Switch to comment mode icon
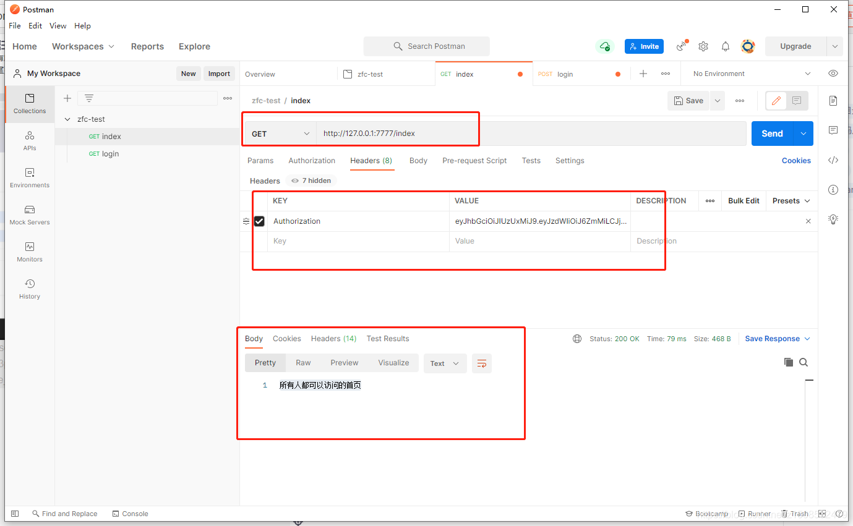 pos(797,101)
